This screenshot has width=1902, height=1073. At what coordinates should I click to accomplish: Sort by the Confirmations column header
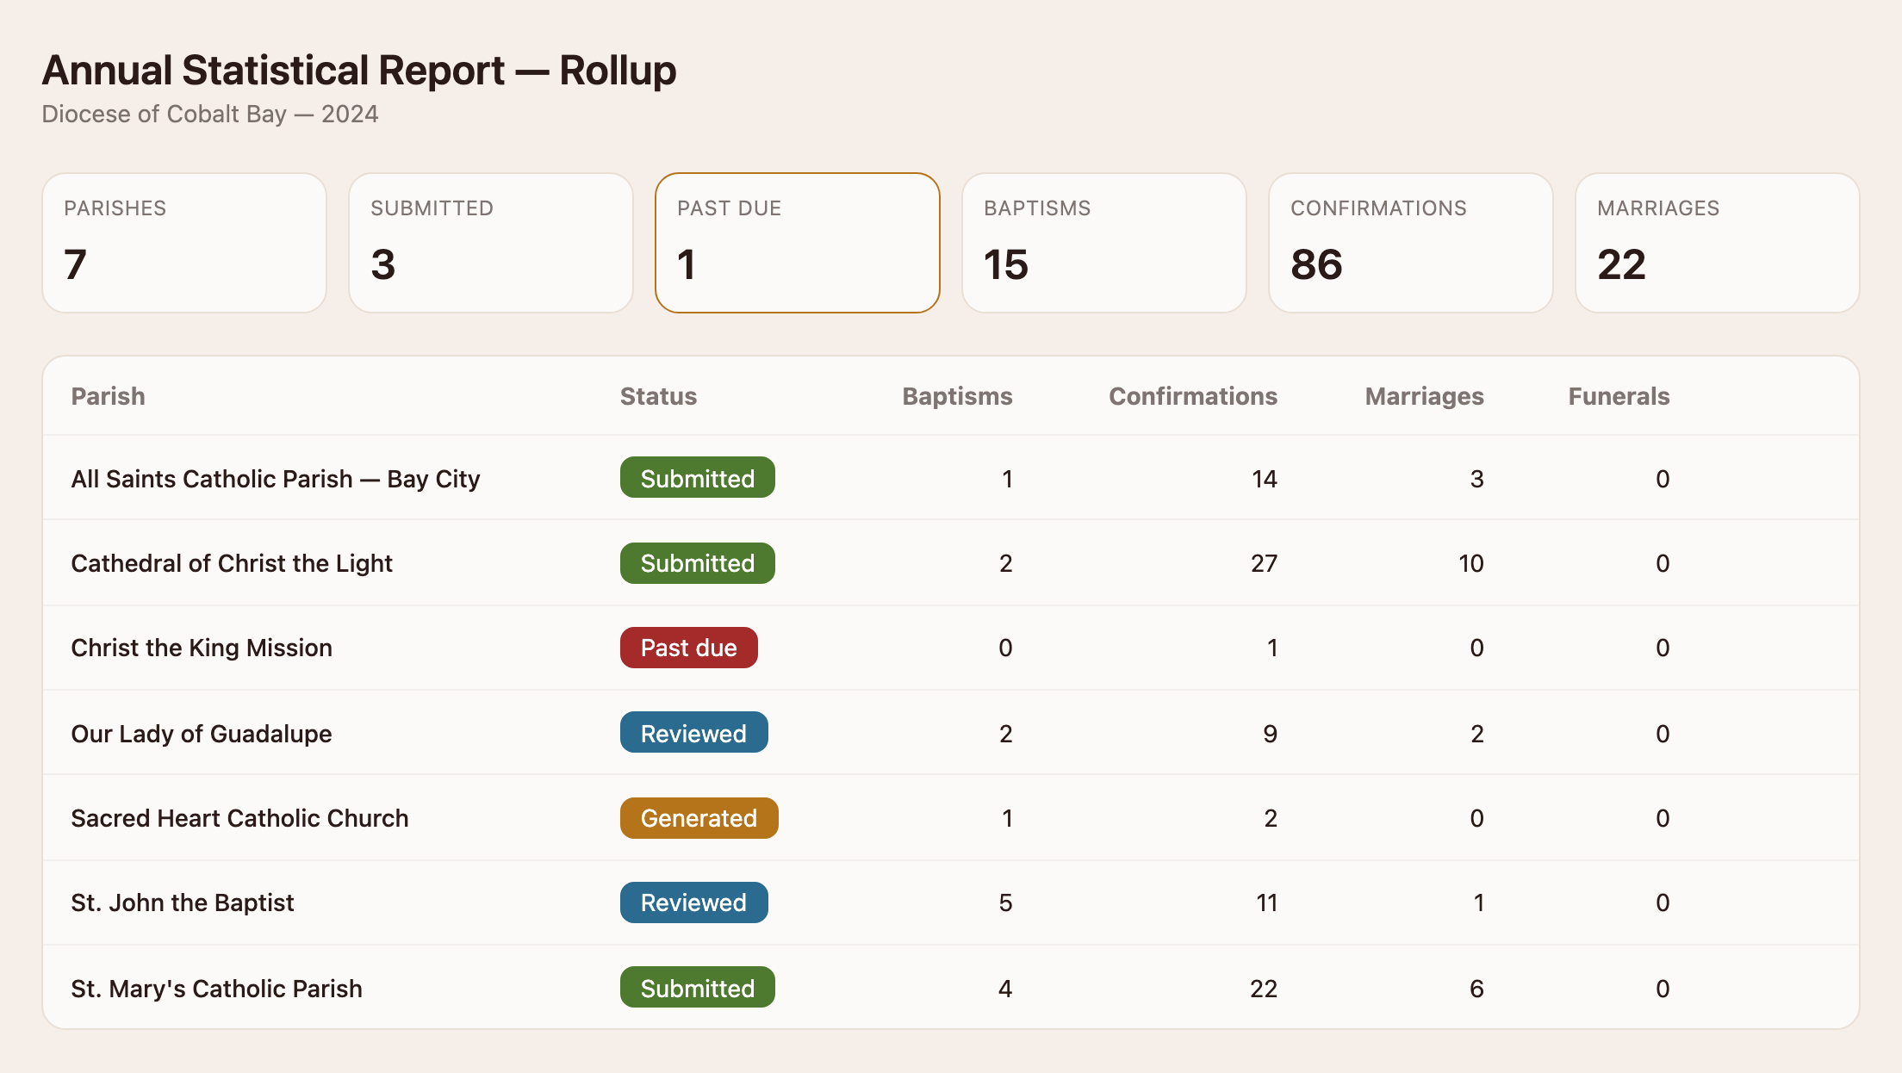click(x=1193, y=396)
